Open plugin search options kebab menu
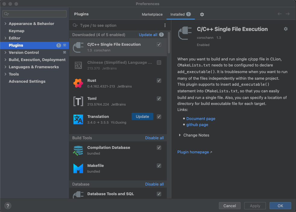This screenshot has height=212, width=296. 165,25
